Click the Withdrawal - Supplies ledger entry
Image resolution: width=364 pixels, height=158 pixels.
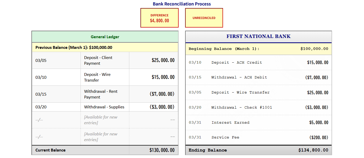(105, 107)
